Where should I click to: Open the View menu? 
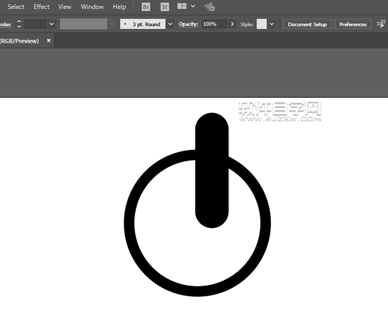[64, 7]
